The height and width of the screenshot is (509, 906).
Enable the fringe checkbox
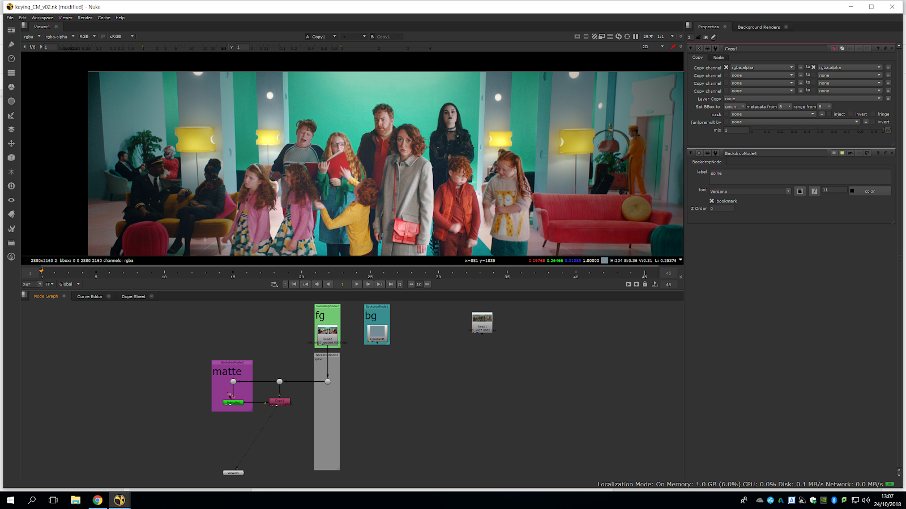[873, 114]
